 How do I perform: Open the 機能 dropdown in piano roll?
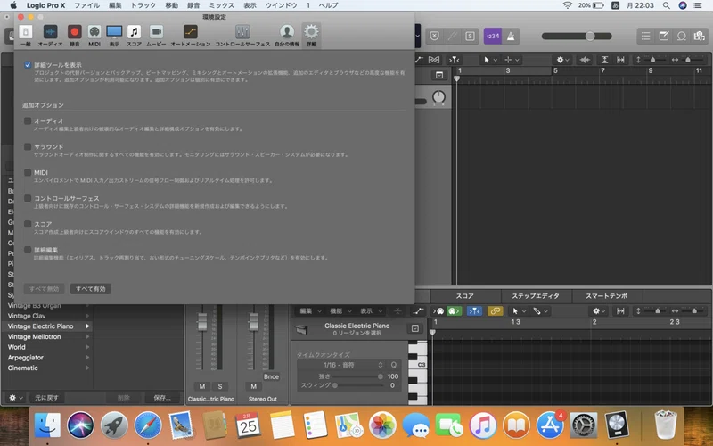[x=340, y=310]
